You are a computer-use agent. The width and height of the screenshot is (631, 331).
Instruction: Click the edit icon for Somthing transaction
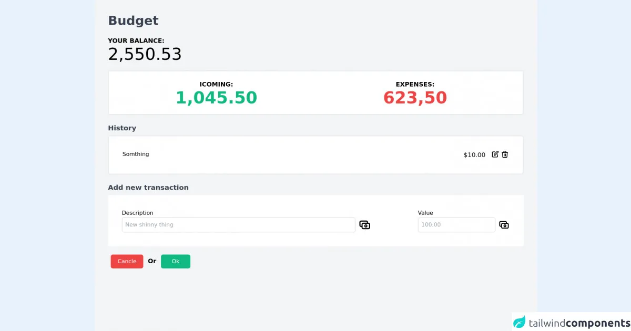495,154
